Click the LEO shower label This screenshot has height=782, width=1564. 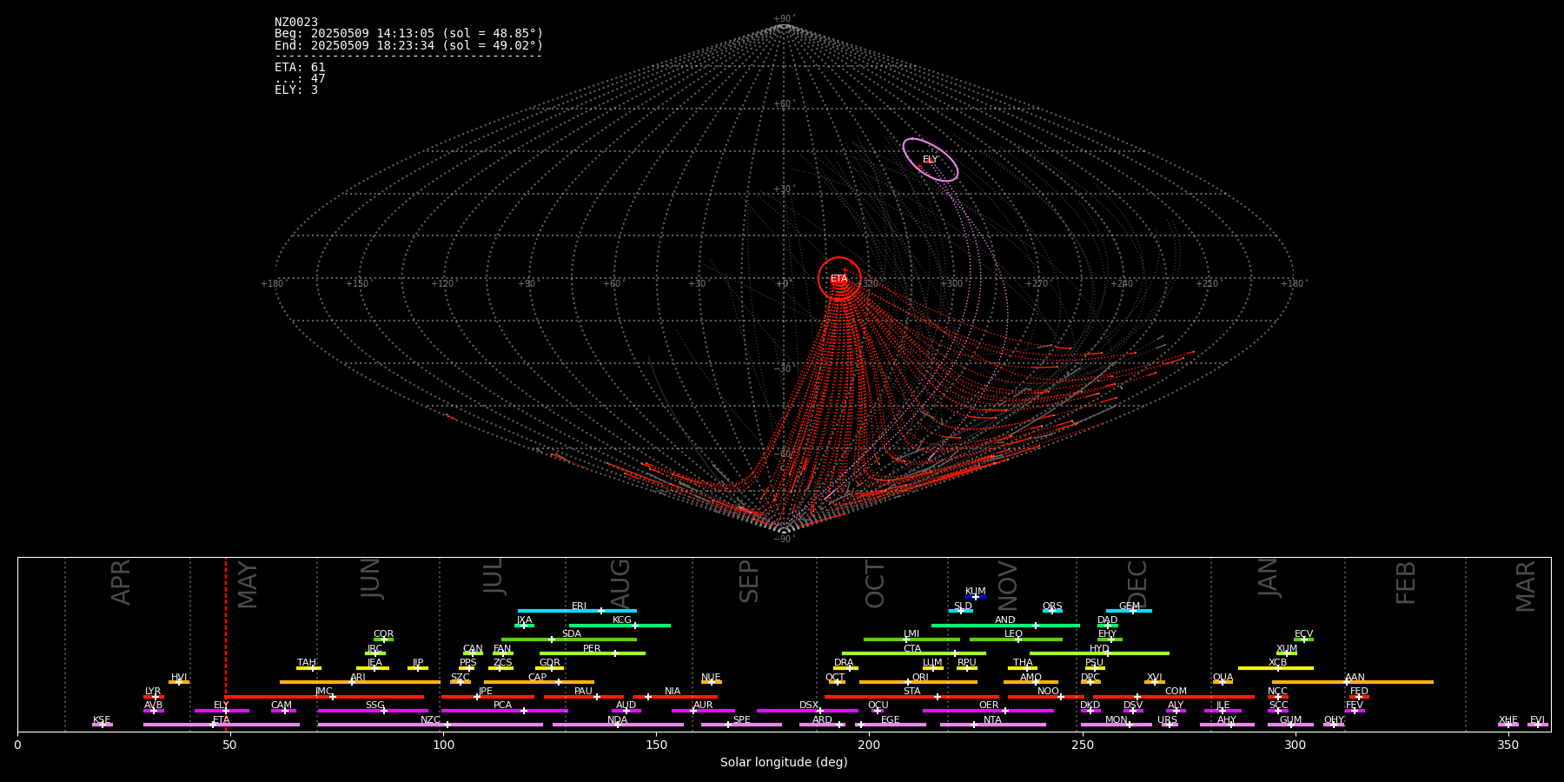point(1013,634)
